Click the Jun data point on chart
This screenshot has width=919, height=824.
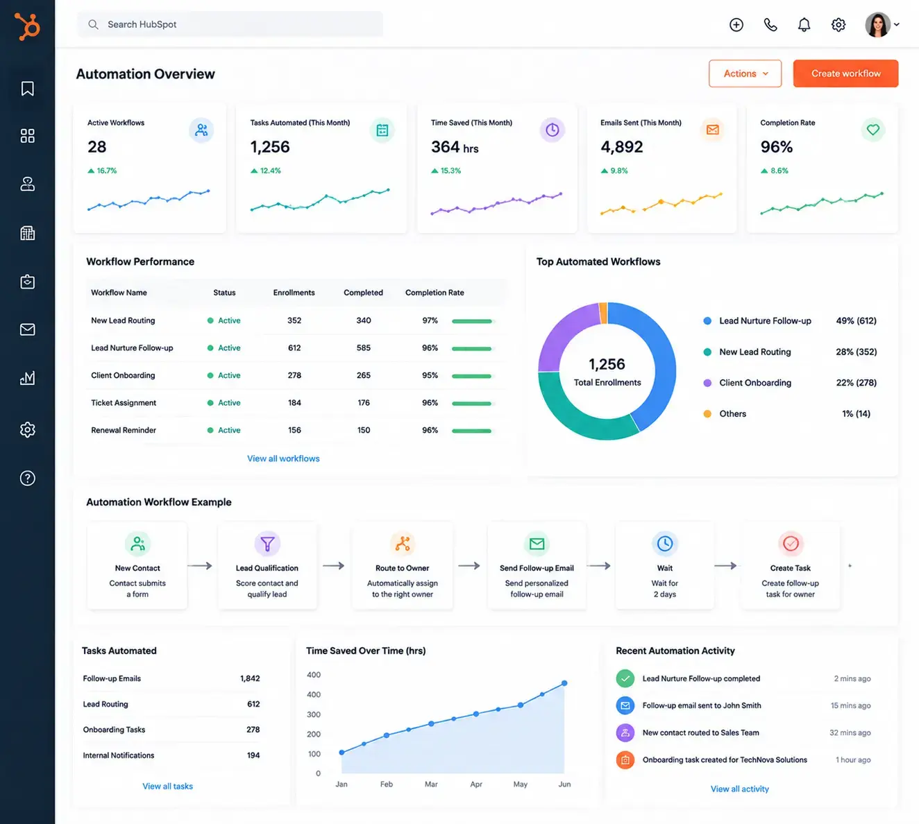564,683
